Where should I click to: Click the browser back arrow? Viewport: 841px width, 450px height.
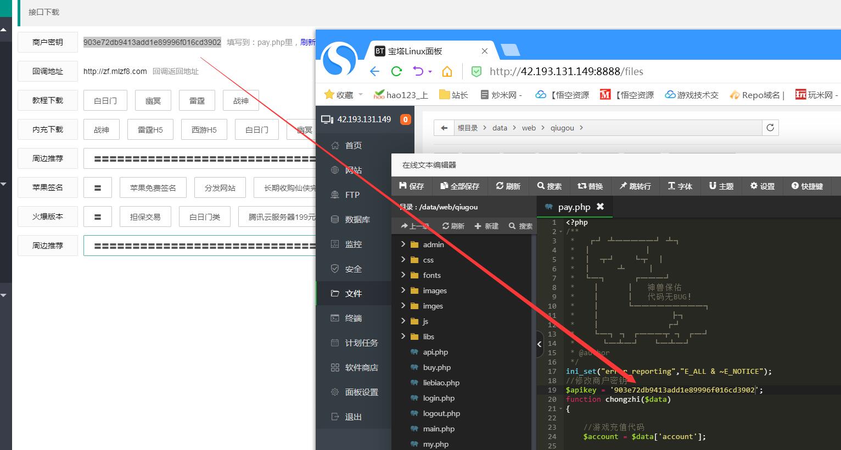[374, 71]
